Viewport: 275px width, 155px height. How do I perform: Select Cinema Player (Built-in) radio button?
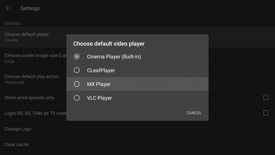point(77,57)
